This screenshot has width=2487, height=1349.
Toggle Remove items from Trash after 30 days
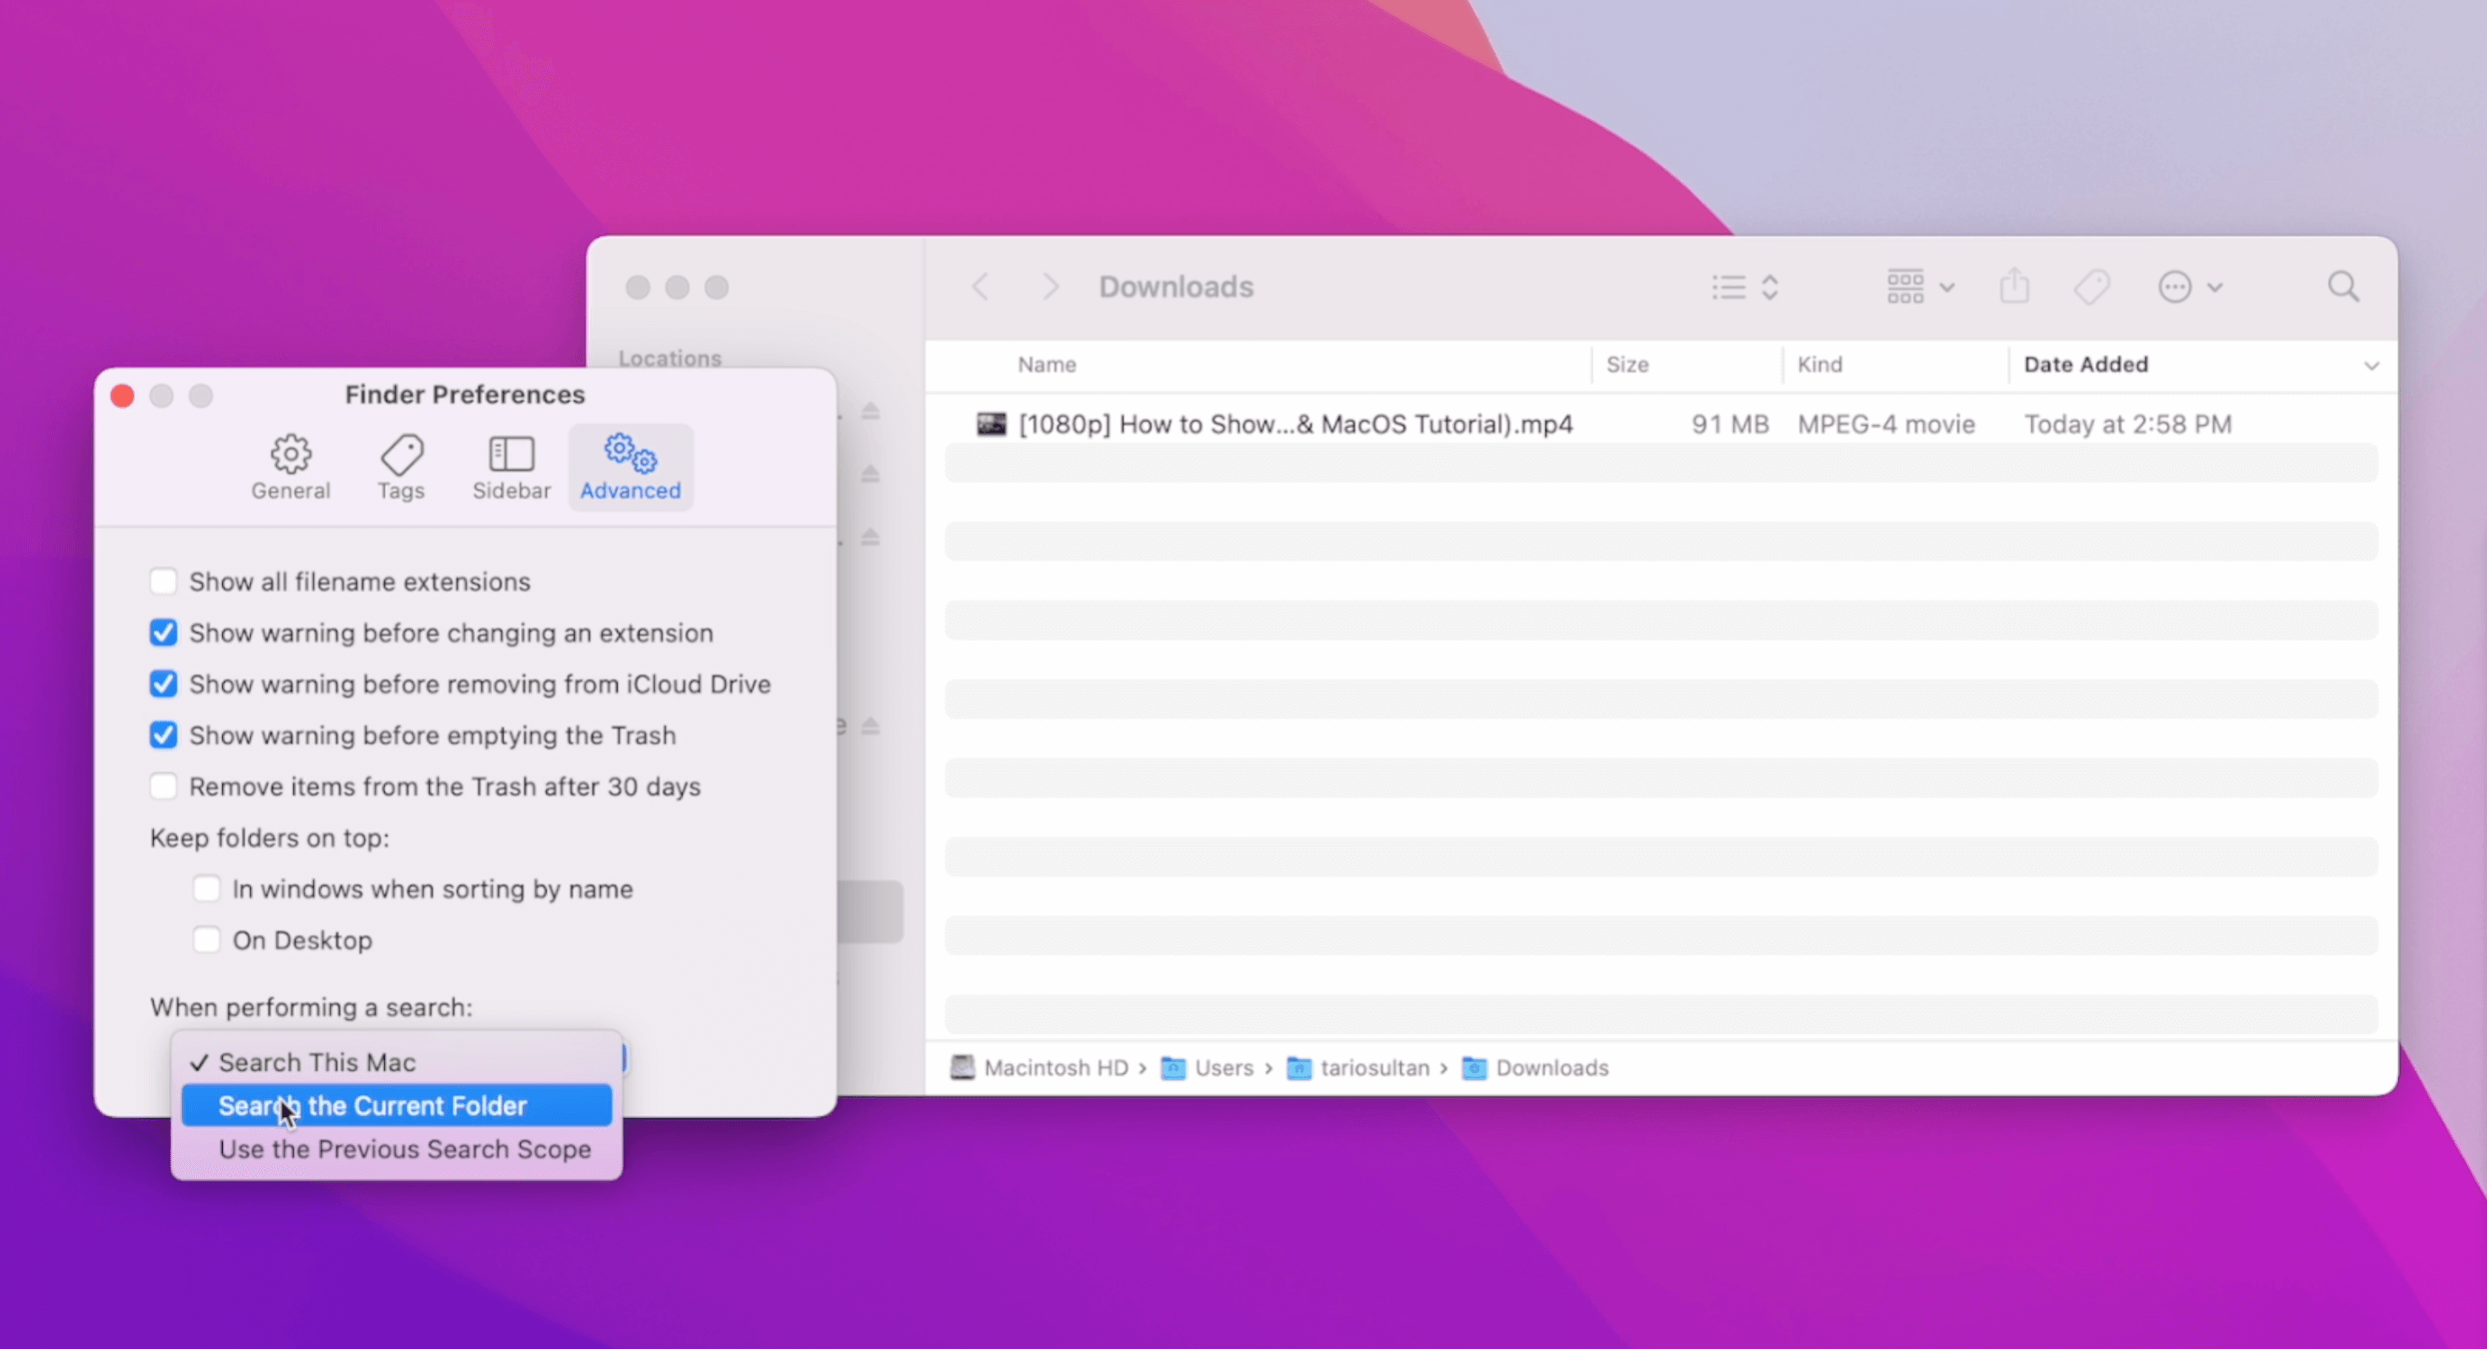tap(163, 785)
